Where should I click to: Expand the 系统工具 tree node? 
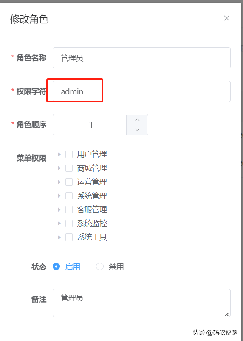pos(59,237)
